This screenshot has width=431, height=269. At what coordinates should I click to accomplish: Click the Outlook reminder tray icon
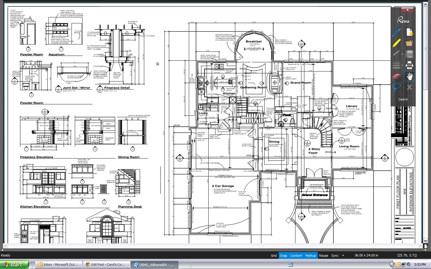click(398, 265)
